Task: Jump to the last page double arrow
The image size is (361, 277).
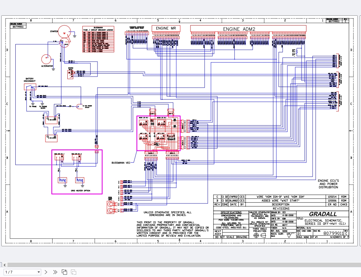Action: pyautogui.click(x=55, y=272)
